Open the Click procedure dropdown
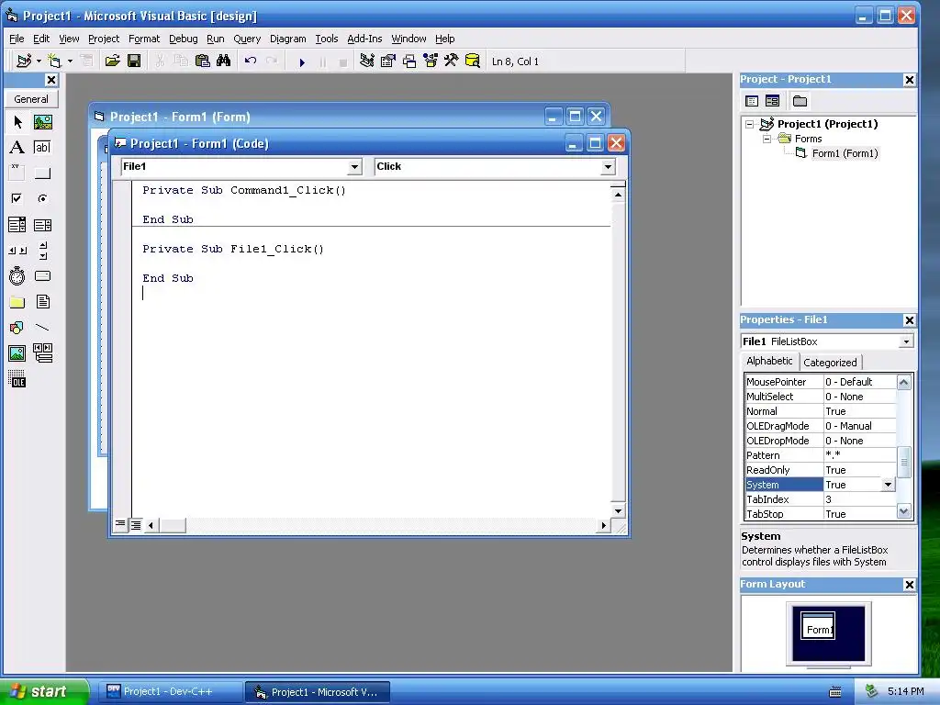 coord(608,167)
